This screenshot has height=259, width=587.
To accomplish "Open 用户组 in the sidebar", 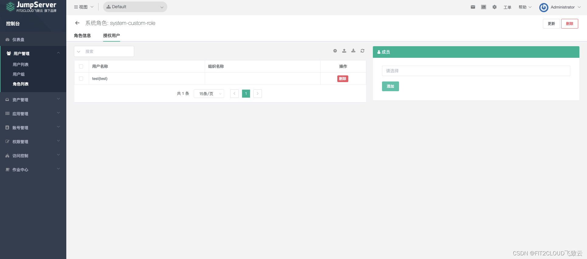I will click(x=19, y=74).
